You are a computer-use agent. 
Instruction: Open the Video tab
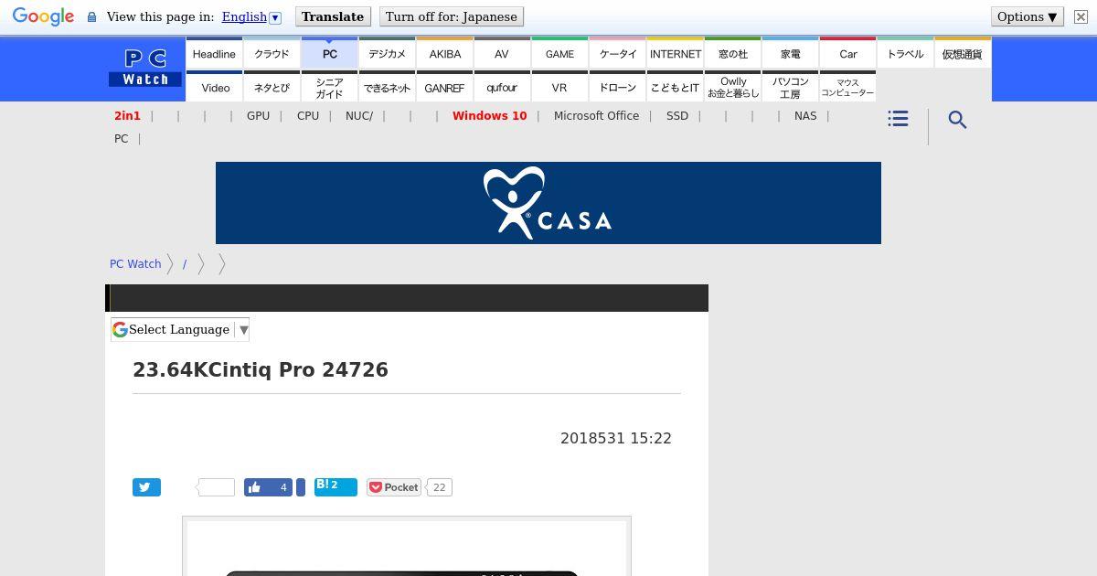coord(214,87)
